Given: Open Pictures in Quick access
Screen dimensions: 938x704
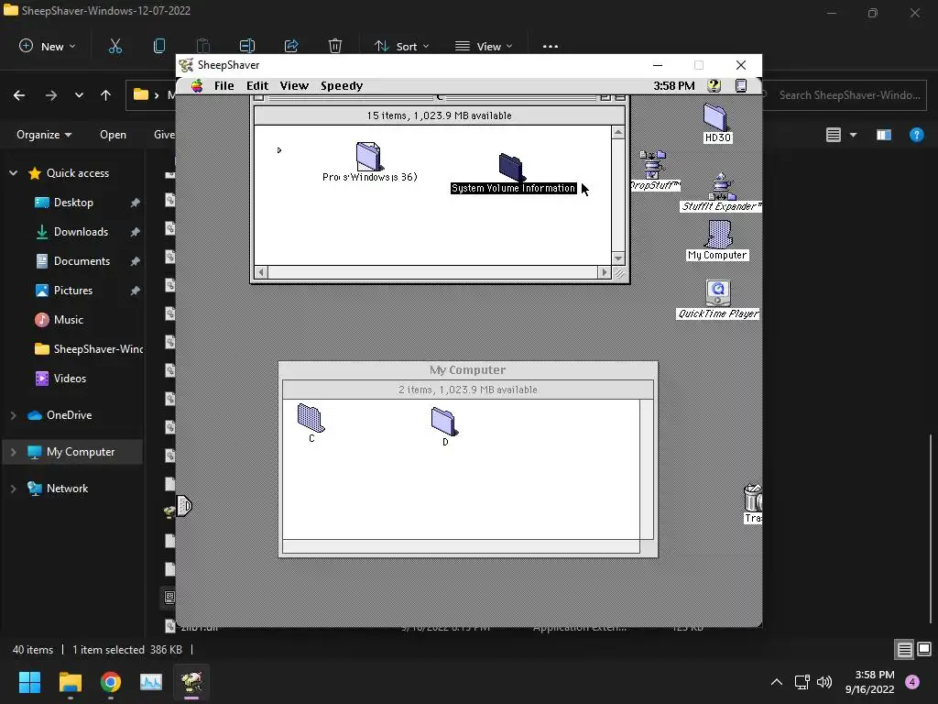Looking at the screenshot, I should [x=73, y=291].
